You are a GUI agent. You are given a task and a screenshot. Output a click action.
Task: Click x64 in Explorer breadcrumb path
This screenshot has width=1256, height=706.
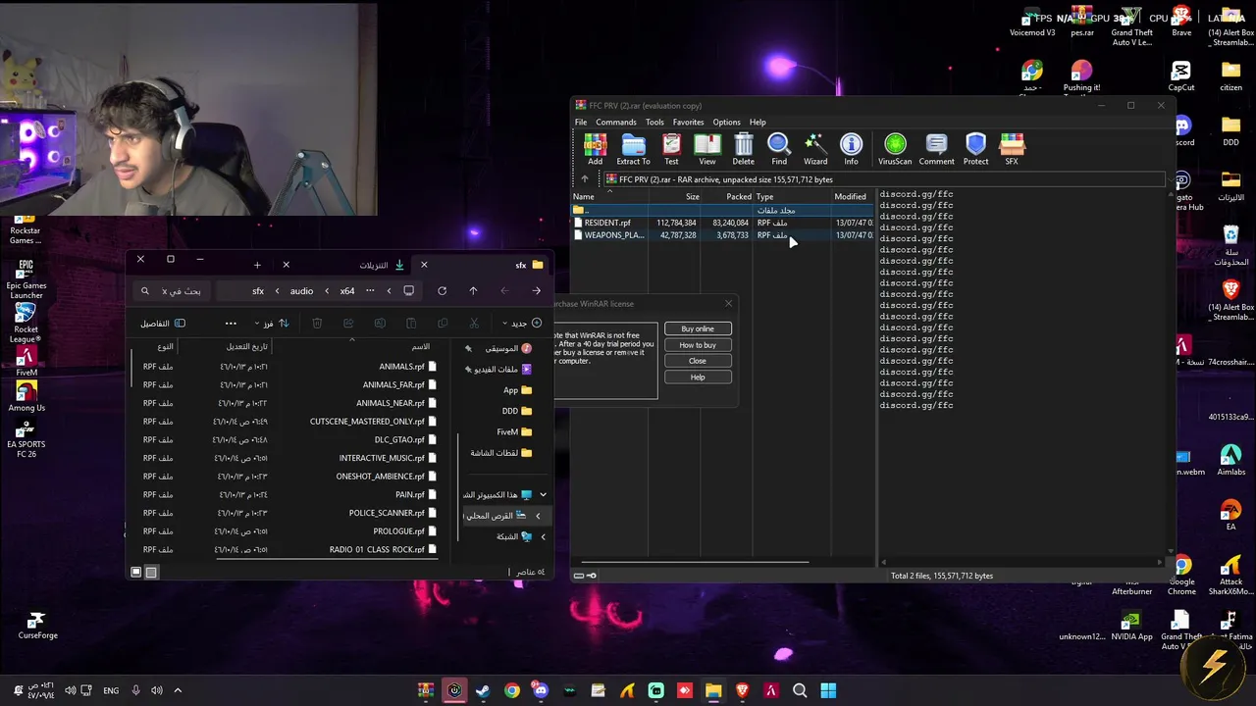347,291
